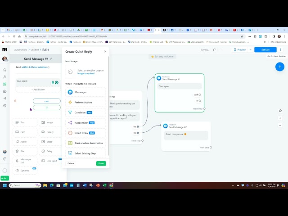
Task: Undo the last flow change
Action: click(214, 50)
